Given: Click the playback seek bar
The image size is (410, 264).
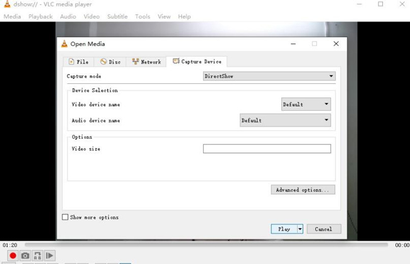Looking at the screenshot, I should [x=206, y=244].
